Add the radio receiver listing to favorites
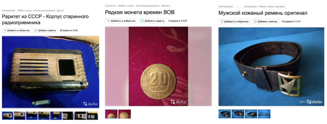 [17, 31]
